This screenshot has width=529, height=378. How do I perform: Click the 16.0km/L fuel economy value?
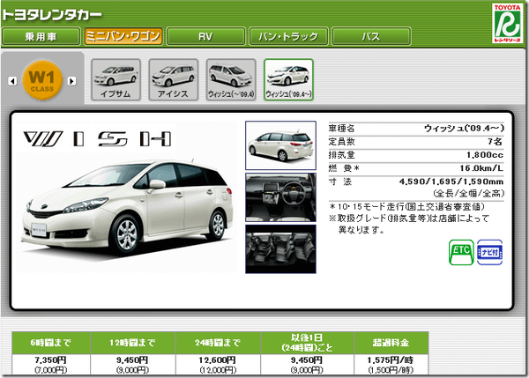pyautogui.click(x=481, y=168)
